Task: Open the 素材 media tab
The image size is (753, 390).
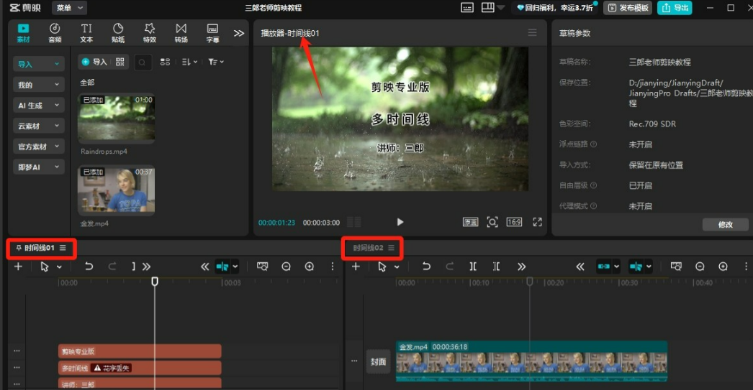Action: (x=23, y=33)
